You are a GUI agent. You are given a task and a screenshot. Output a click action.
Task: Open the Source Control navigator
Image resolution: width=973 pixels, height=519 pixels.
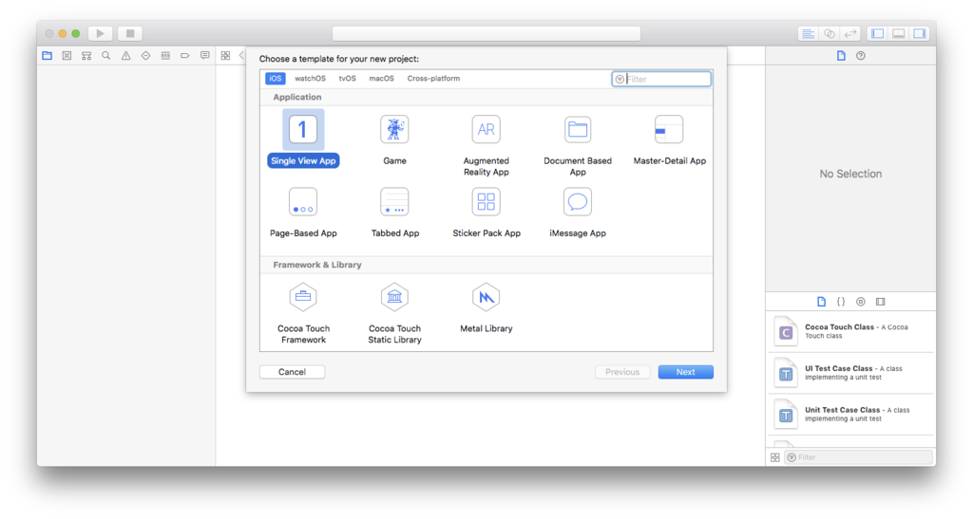click(x=67, y=56)
